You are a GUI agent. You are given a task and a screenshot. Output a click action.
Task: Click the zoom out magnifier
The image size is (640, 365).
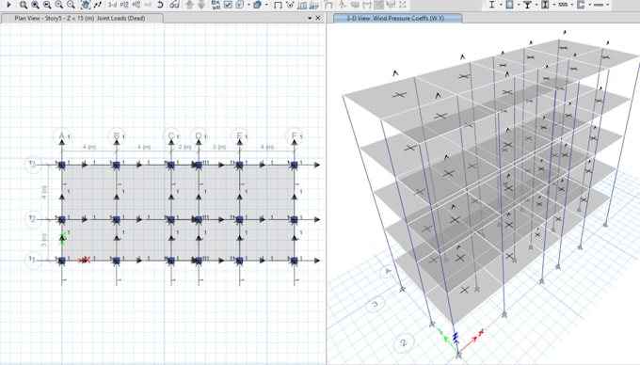[x=71, y=5]
